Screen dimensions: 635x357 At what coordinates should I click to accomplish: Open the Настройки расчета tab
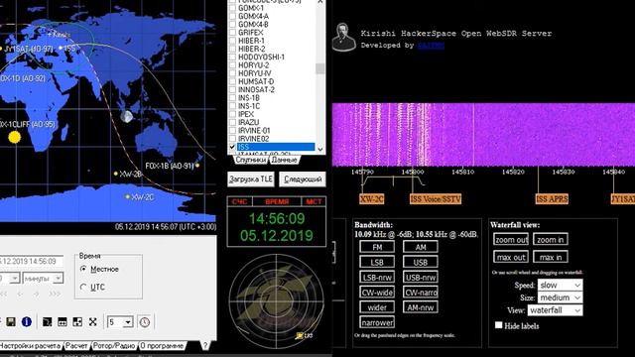31,346
